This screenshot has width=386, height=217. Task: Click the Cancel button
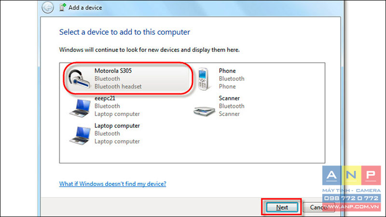tap(318, 207)
